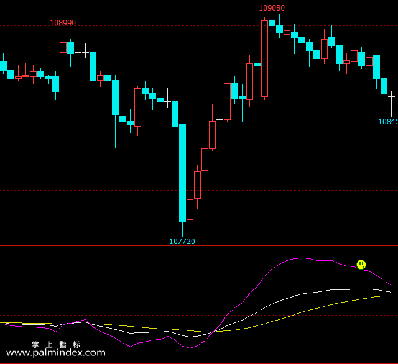Click the www.palmindex.com link text
The width and height of the screenshot is (398, 364).
pos(56,353)
